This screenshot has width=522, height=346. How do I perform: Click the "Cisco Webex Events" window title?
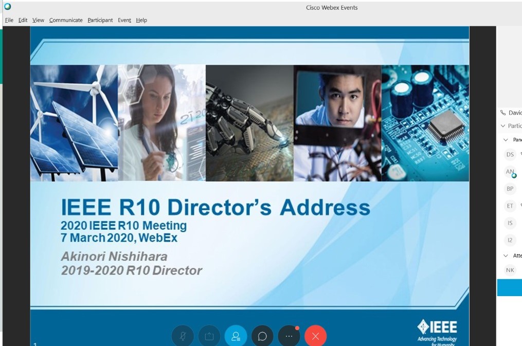pyautogui.click(x=332, y=8)
